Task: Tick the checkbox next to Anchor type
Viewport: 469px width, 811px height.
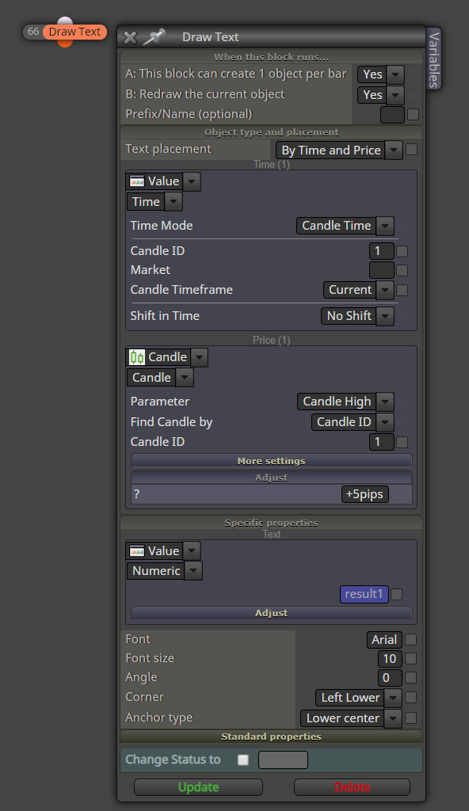Action: click(x=411, y=718)
